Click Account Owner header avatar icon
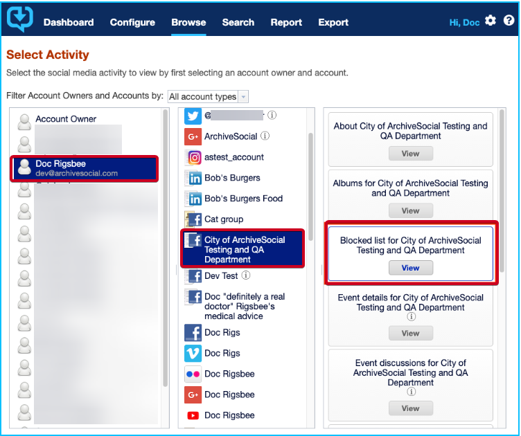Viewport: 521px width, 436px height. (24, 122)
